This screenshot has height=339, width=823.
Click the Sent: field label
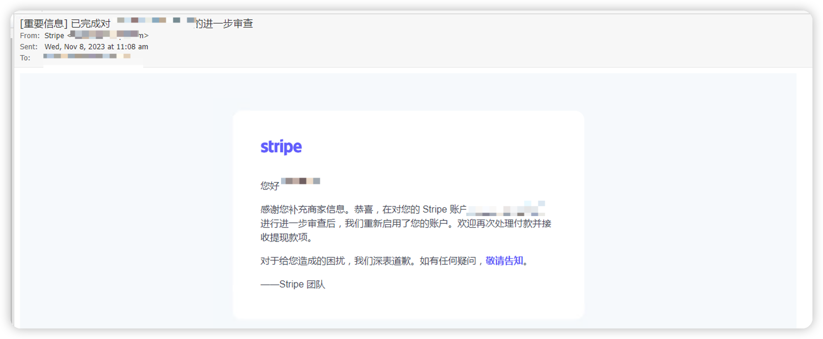[29, 46]
